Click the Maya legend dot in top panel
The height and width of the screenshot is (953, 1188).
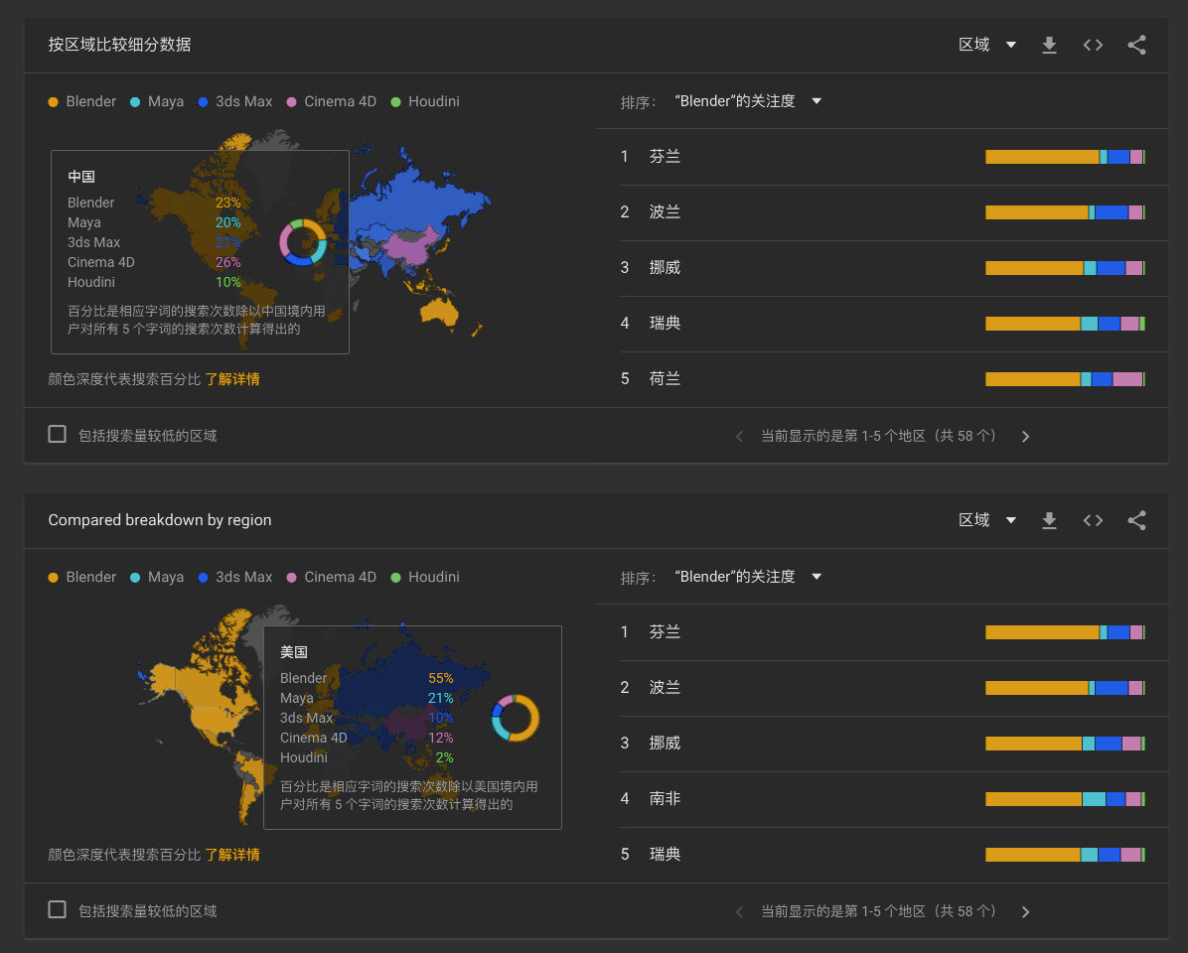point(135,102)
